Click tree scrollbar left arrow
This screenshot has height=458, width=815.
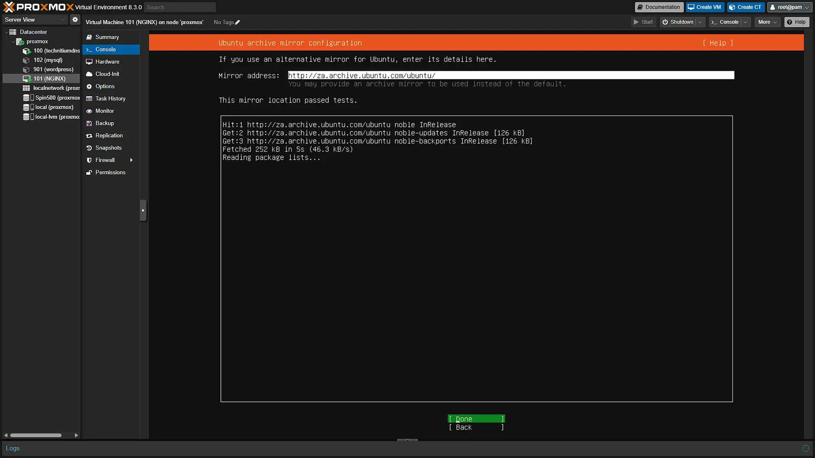[6, 436]
